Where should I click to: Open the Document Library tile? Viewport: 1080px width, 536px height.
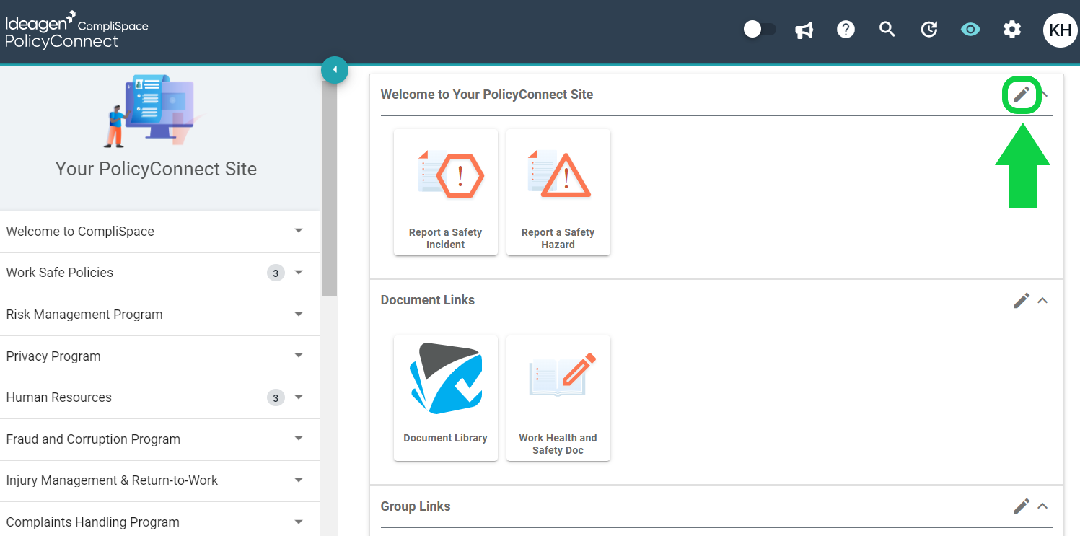point(446,397)
